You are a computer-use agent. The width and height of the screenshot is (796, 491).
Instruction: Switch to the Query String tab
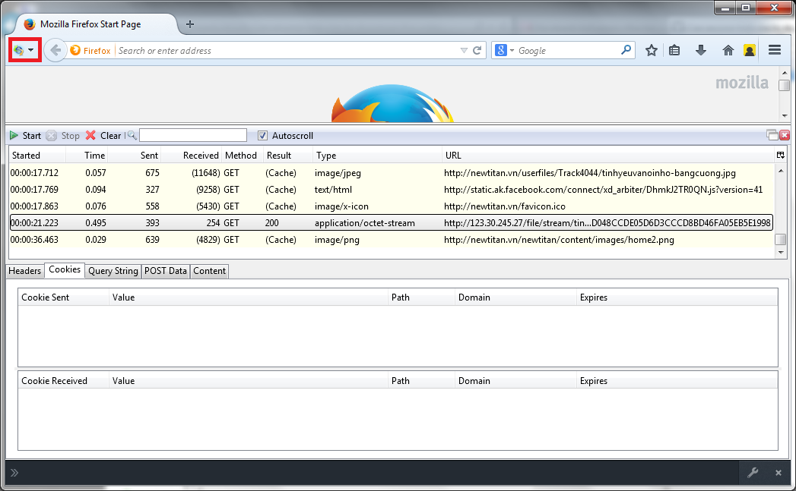coord(113,271)
